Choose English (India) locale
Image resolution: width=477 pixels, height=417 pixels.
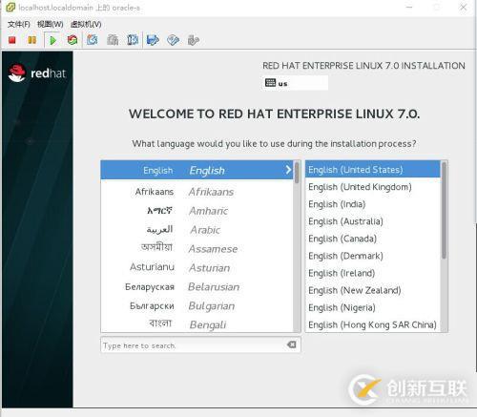[373, 204]
